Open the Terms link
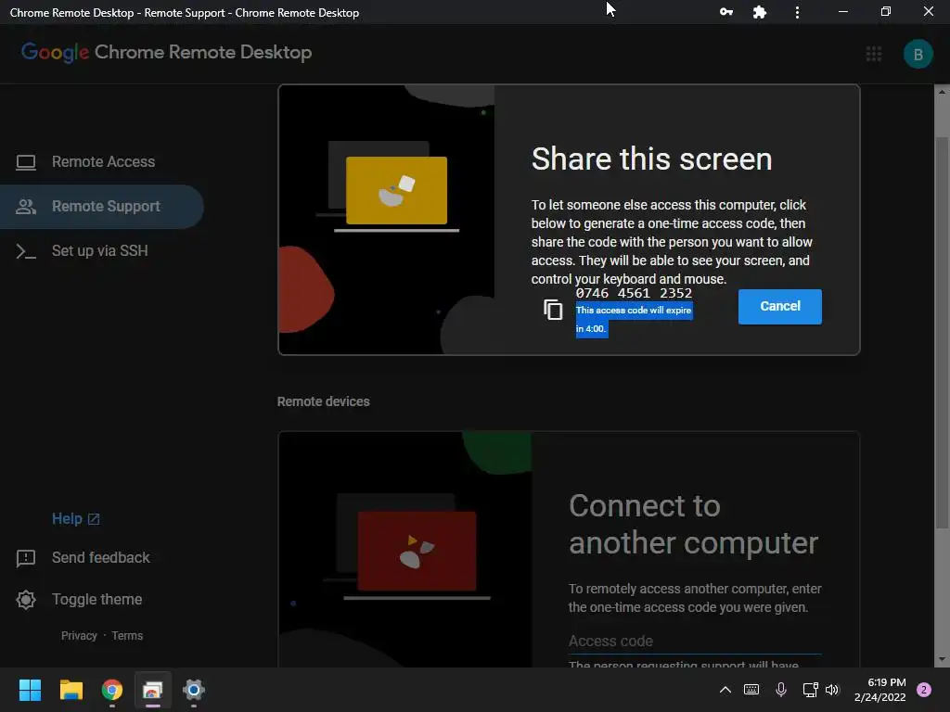Viewport: 950px width, 712px height. click(127, 636)
